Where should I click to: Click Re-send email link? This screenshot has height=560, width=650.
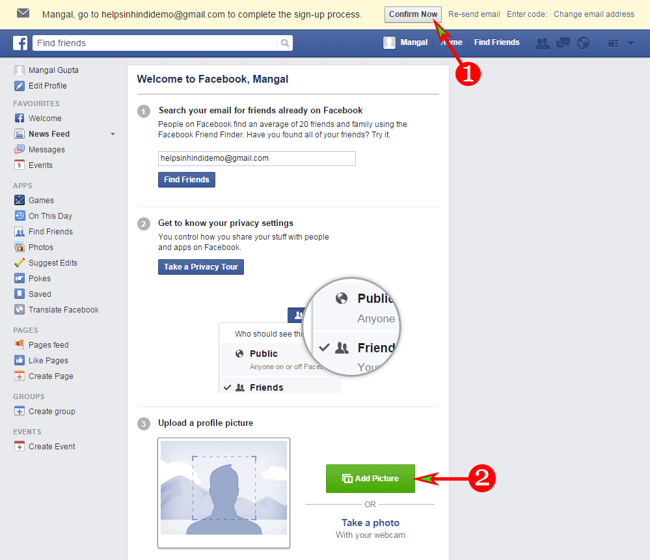[474, 14]
